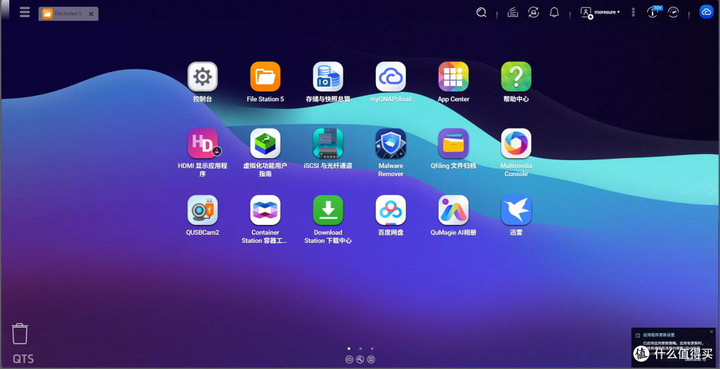Select the first desktop page dot
720x369 pixels.
click(349, 349)
